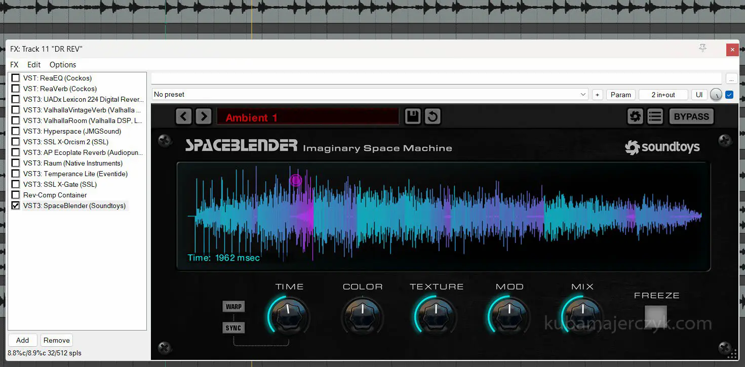The width and height of the screenshot is (745, 367).
Task: Toggle the plugin bypass checkbox beside wet knob
Action: pos(729,95)
